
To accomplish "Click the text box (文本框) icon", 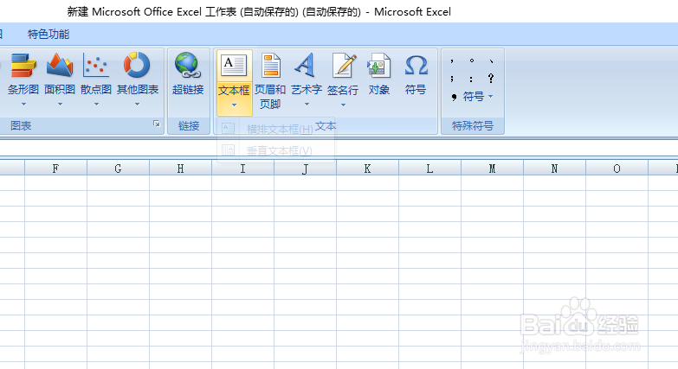I will [x=234, y=65].
